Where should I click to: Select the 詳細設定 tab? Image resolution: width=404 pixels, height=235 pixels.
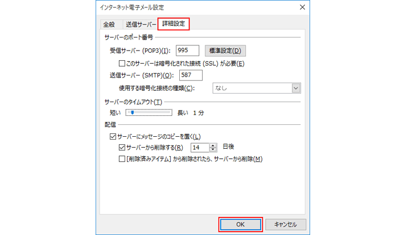173,24
